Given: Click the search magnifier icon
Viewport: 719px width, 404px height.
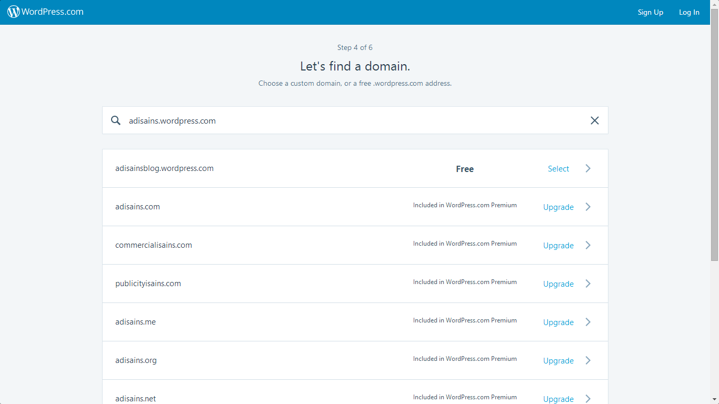Looking at the screenshot, I should coord(116,120).
